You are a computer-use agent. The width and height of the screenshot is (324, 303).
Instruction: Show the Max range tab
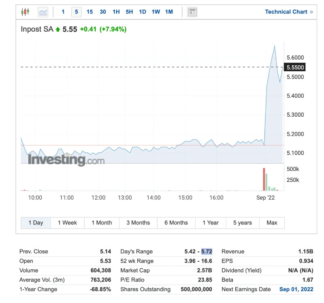(272, 223)
